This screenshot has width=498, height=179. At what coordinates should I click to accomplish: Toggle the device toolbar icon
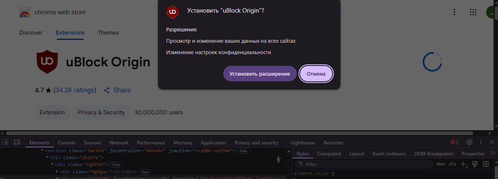pyautogui.click(x=17, y=142)
